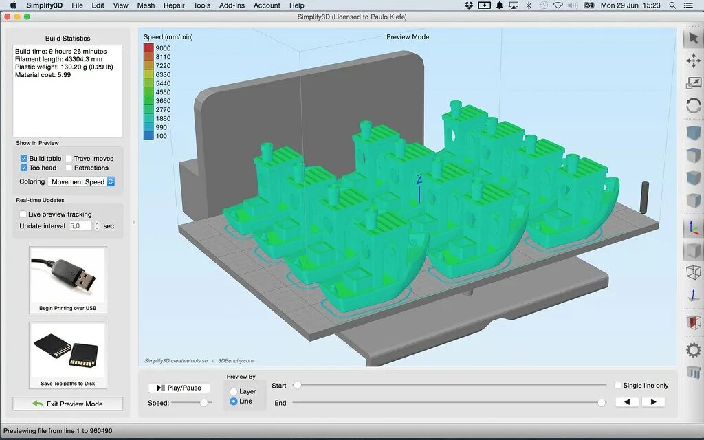Enable wireframe rendering icon

693,272
